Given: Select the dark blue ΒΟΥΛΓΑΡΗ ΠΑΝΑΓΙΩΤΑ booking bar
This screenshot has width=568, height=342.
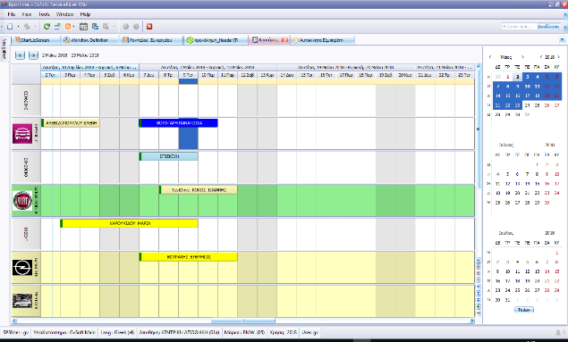Looking at the screenshot, I should pyautogui.click(x=179, y=123).
